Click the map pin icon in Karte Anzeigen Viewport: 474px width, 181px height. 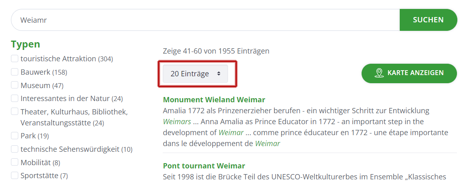379,73
